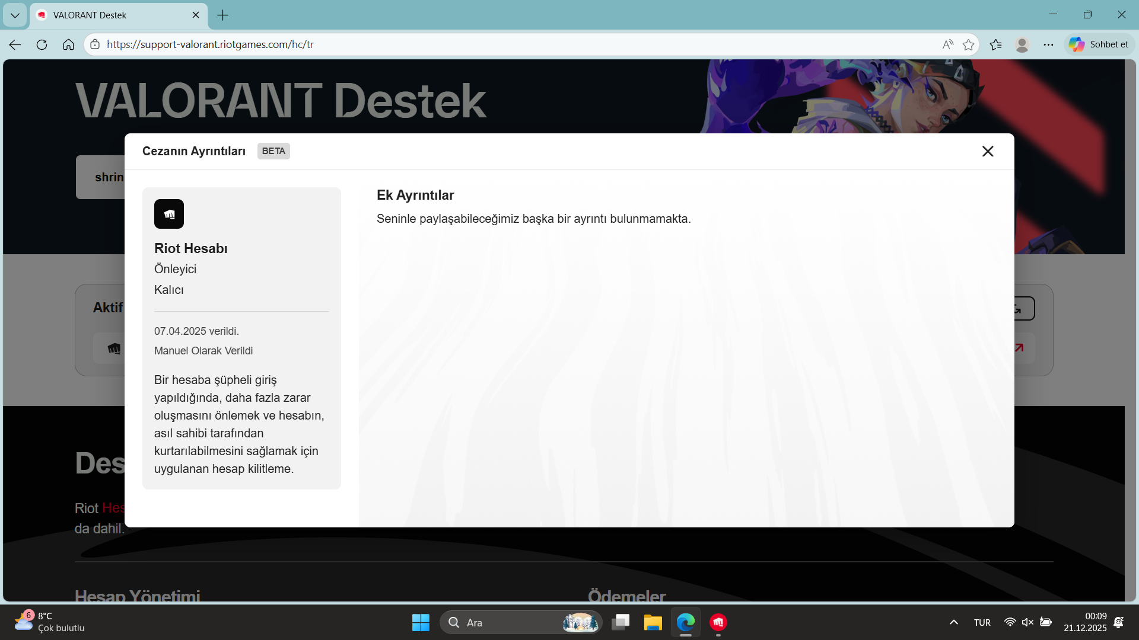Open File Explorer from taskbar
The width and height of the screenshot is (1139, 640).
coord(653,622)
